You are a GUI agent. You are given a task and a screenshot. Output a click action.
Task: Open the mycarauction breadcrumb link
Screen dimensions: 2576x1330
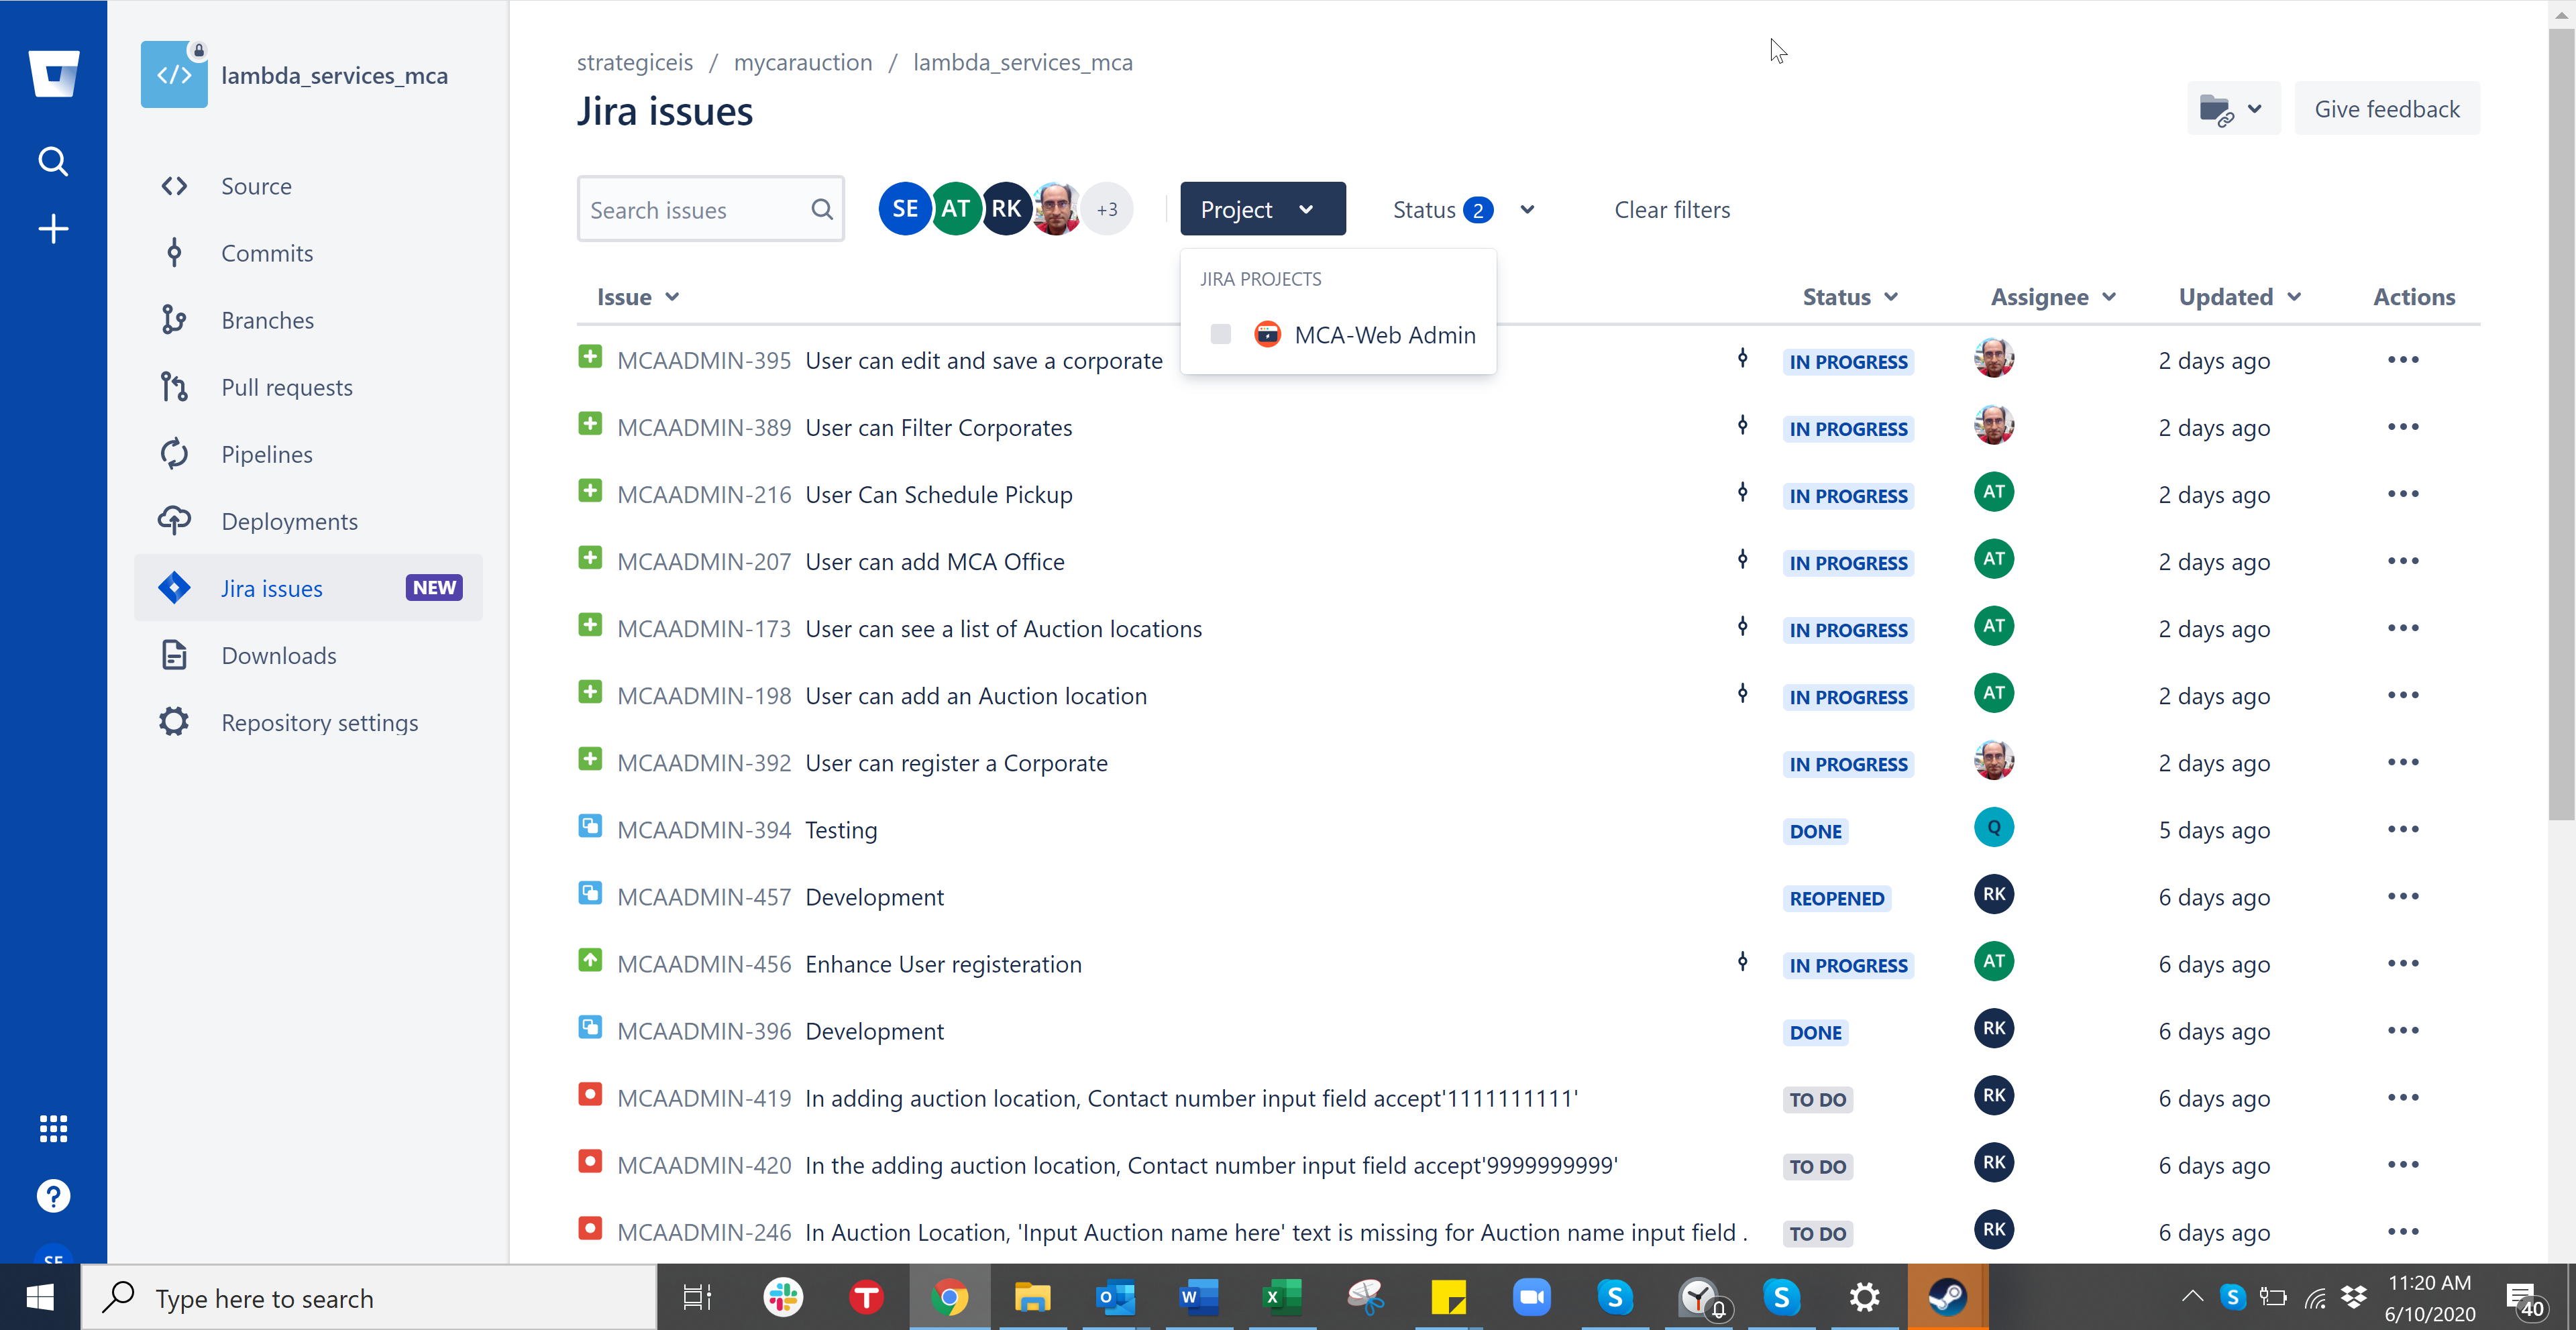(802, 62)
